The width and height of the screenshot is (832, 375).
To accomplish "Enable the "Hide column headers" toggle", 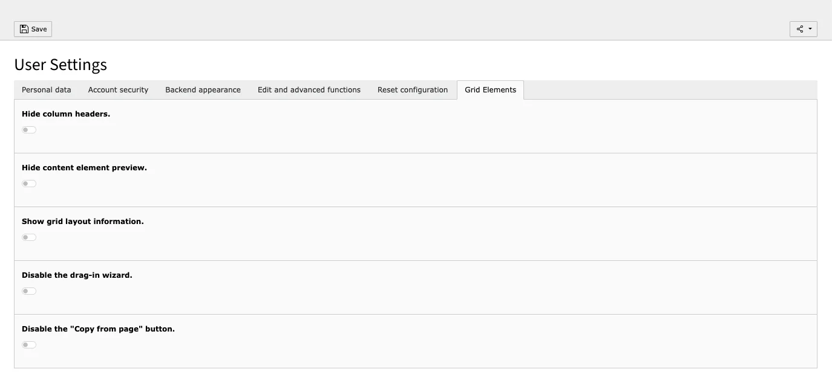I will click(x=28, y=129).
